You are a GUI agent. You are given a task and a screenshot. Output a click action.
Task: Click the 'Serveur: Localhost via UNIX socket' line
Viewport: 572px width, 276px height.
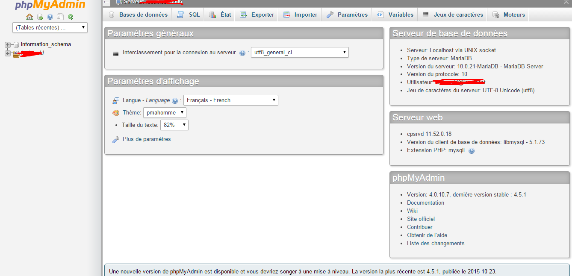tap(451, 50)
